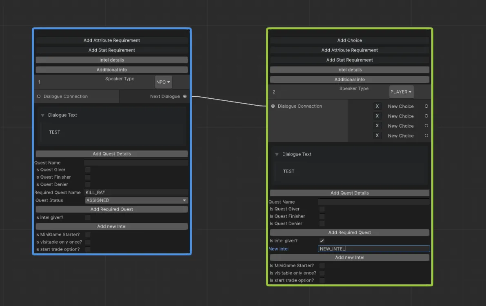Delete the first New Choice using its X
Screen dimensions: 486x306
pyautogui.click(x=377, y=106)
